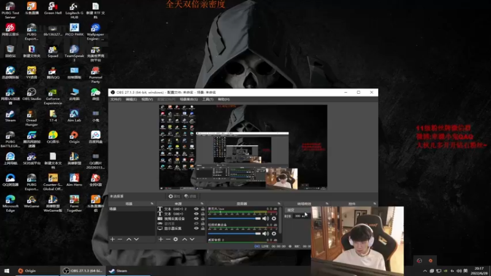Select the scene entry in Scenes list

[x=131, y=209]
